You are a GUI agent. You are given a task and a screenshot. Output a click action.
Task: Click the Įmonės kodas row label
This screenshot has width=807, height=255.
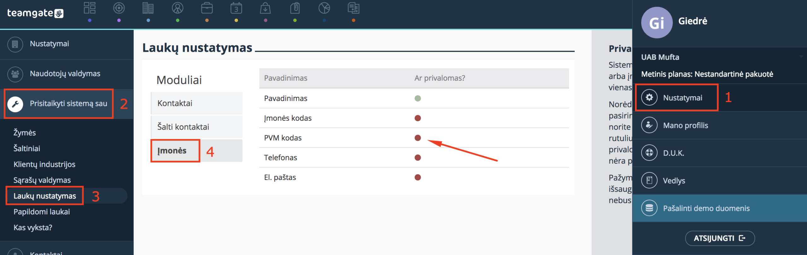coord(288,118)
